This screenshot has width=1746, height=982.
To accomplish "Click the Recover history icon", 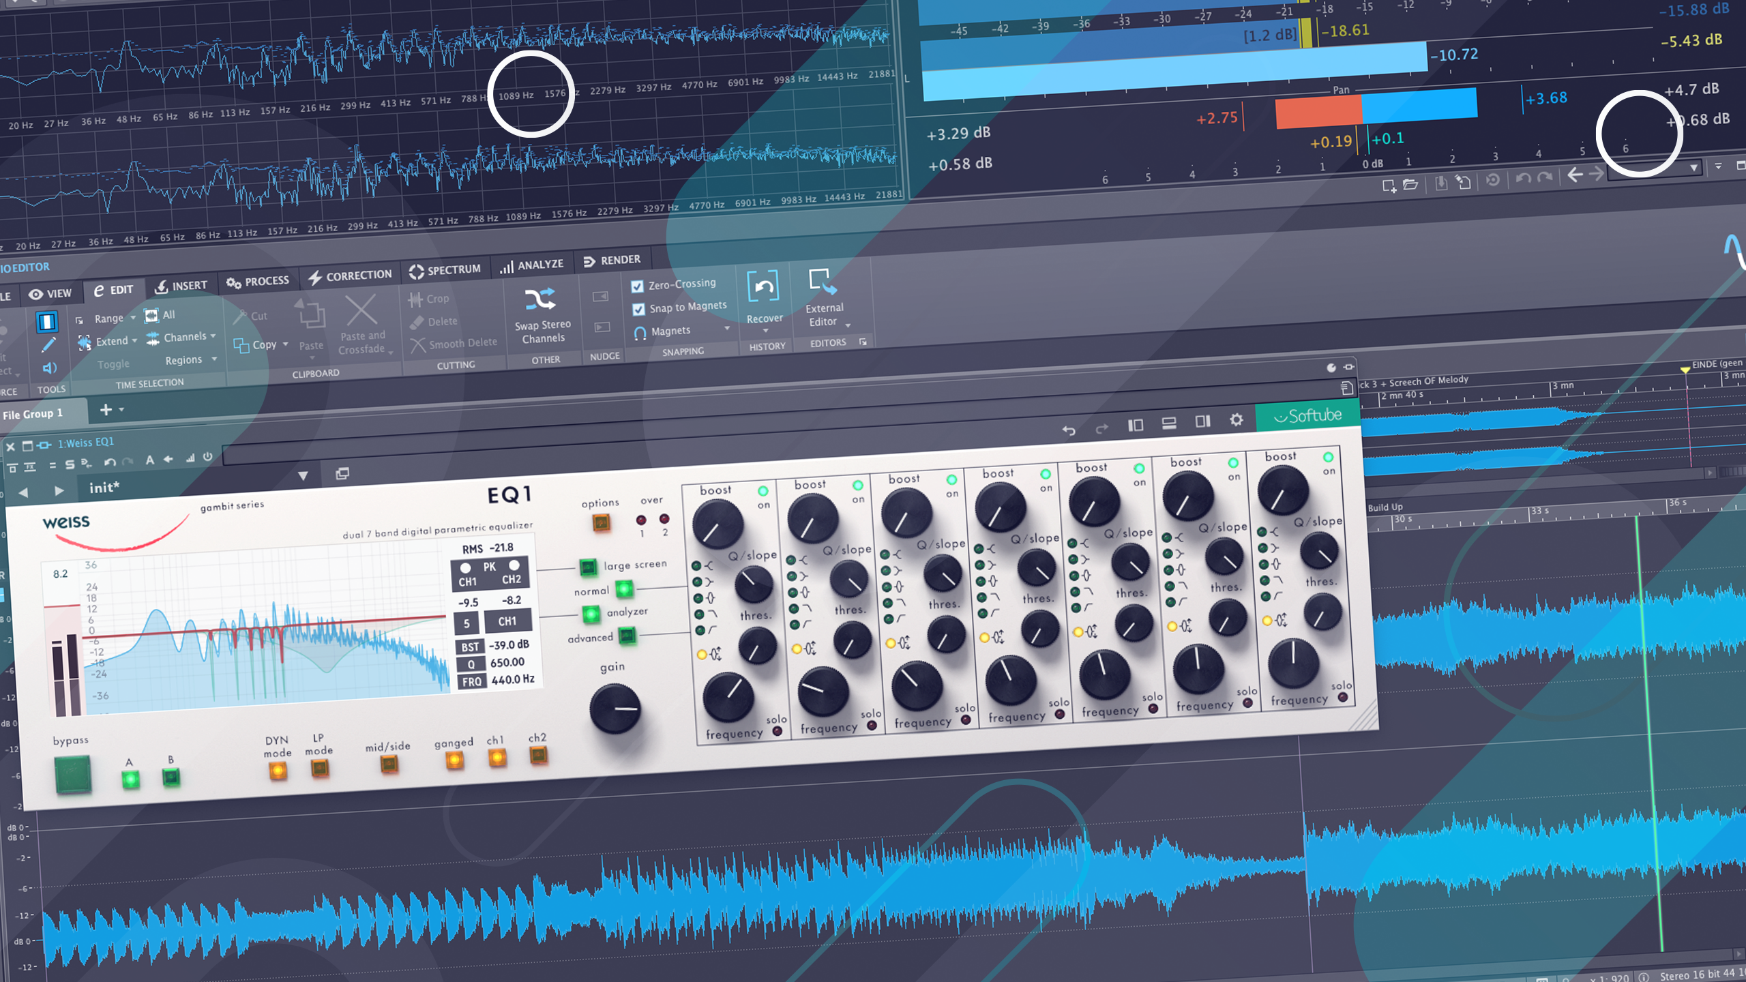I will [x=763, y=287].
